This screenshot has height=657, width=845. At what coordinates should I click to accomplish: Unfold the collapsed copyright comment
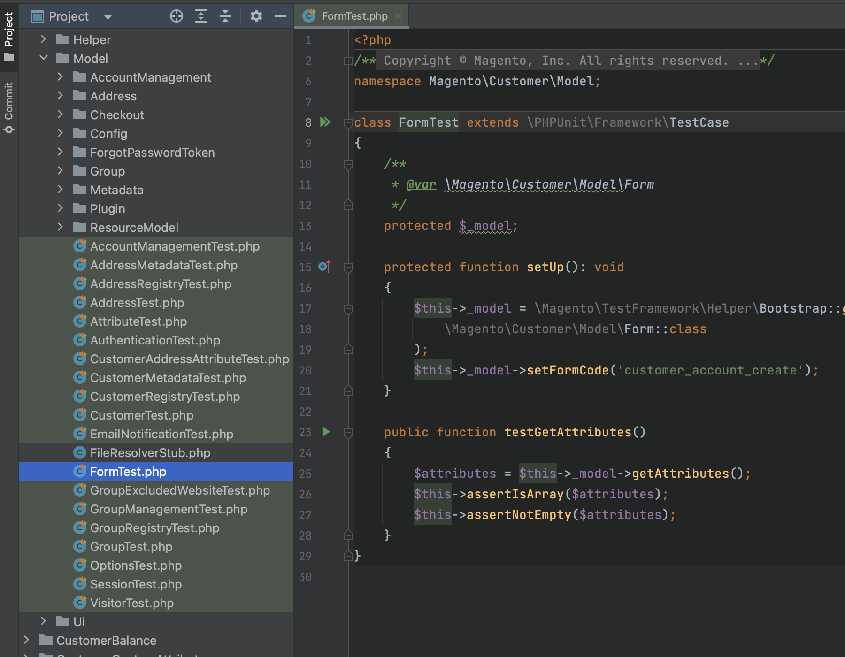click(x=348, y=61)
